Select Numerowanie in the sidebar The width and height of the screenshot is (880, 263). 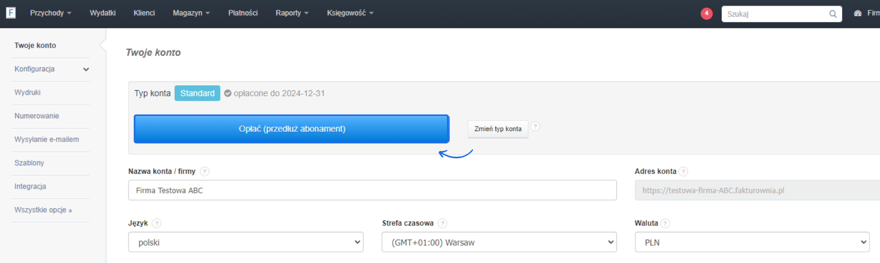pos(37,116)
